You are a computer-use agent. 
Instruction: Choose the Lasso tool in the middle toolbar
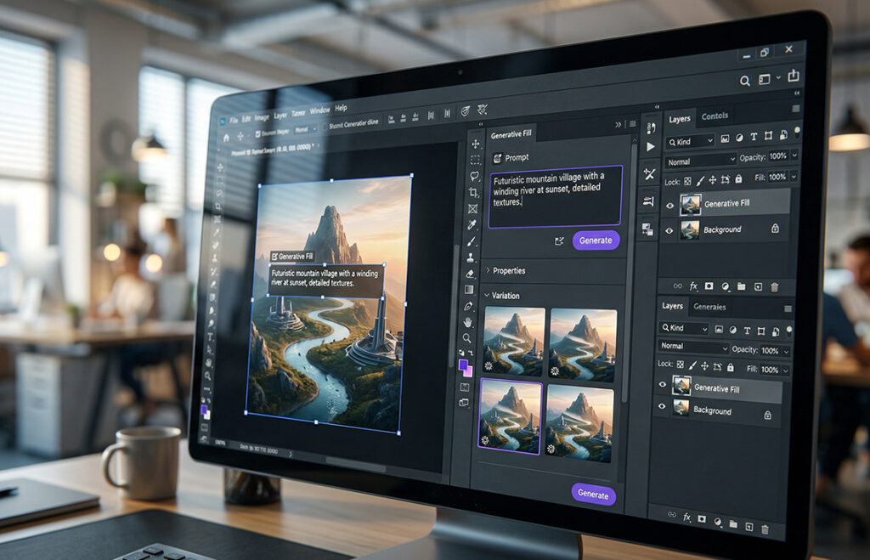474,176
